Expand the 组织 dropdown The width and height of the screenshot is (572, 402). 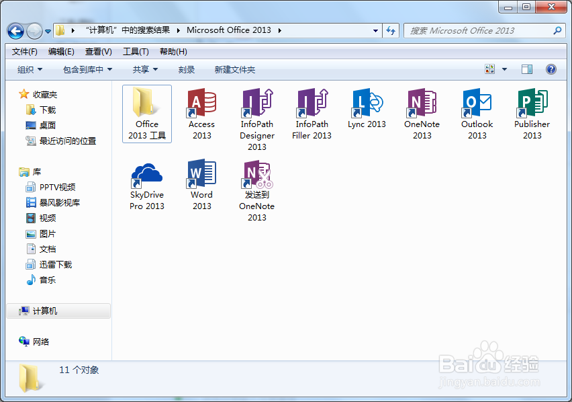(30, 69)
